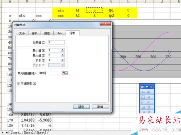Confirm with the 确定 button
Image resolution: width=181 pixels, height=135 pixels.
[x=81, y=107]
